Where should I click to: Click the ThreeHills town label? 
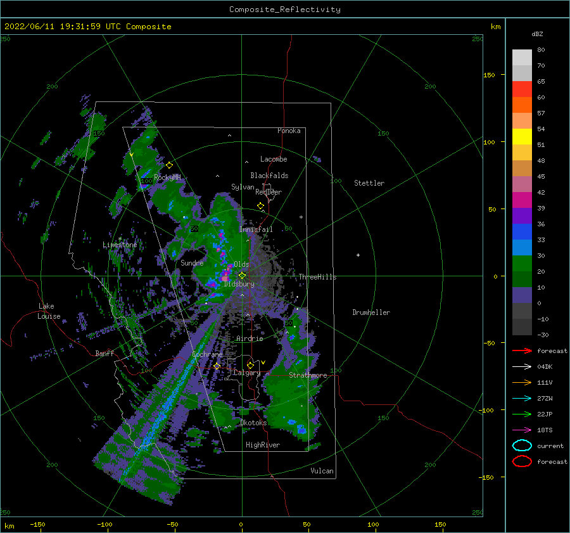tap(317, 277)
